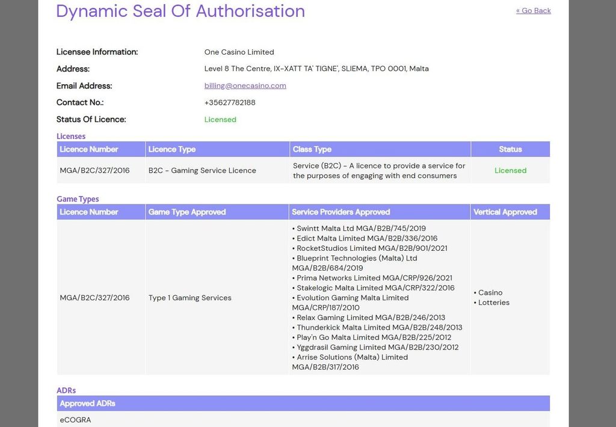
Task: Click the Licensee Information: label
Action: [x=97, y=52]
